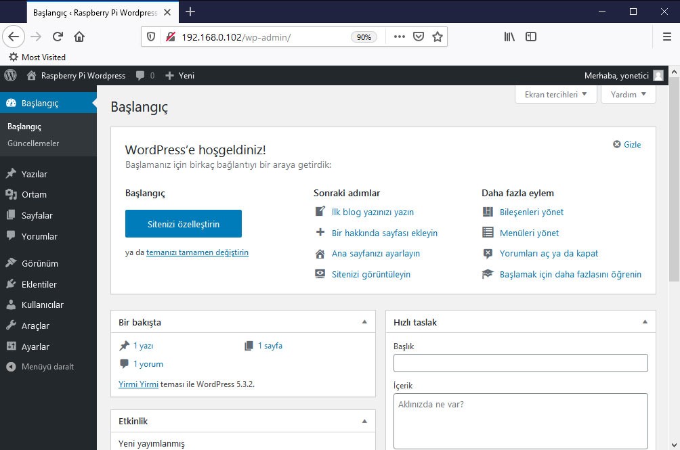Click Bir hakkında sayfası ekleyin link
The height and width of the screenshot is (450, 680).
[x=385, y=233]
